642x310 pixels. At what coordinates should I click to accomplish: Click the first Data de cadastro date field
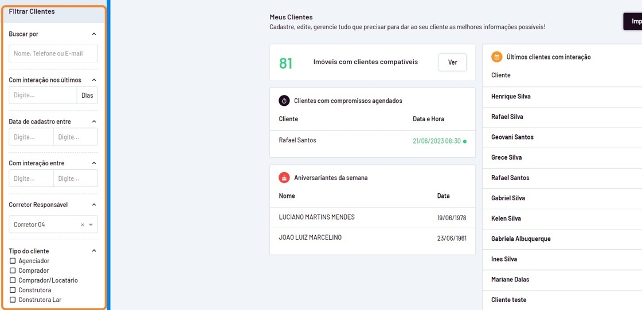point(31,137)
